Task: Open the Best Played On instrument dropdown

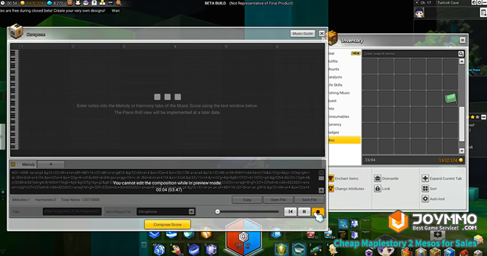Action: (x=192, y=212)
